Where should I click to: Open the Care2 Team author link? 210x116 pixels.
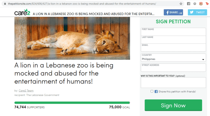(26, 91)
